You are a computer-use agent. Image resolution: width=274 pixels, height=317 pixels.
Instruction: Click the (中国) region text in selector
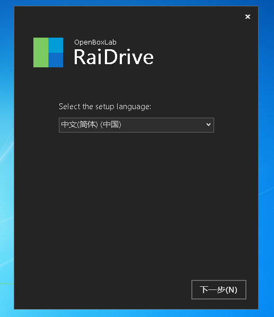pos(111,125)
